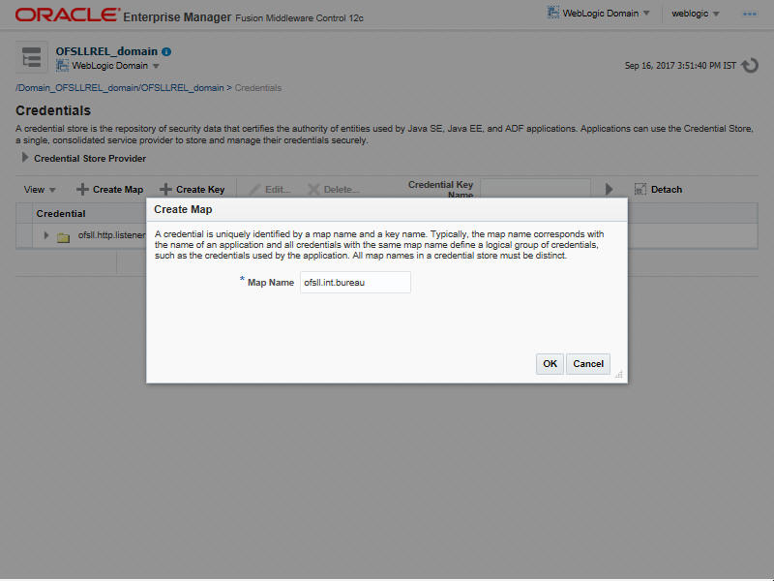Open the WebLogic Domain menu under domain title

pos(108,66)
